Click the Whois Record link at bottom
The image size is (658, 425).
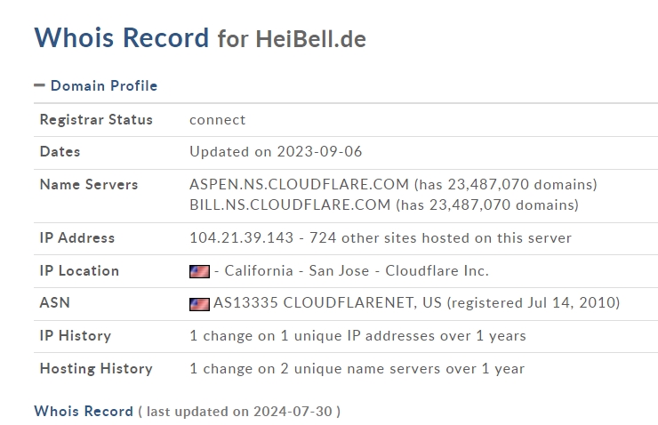click(83, 411)
